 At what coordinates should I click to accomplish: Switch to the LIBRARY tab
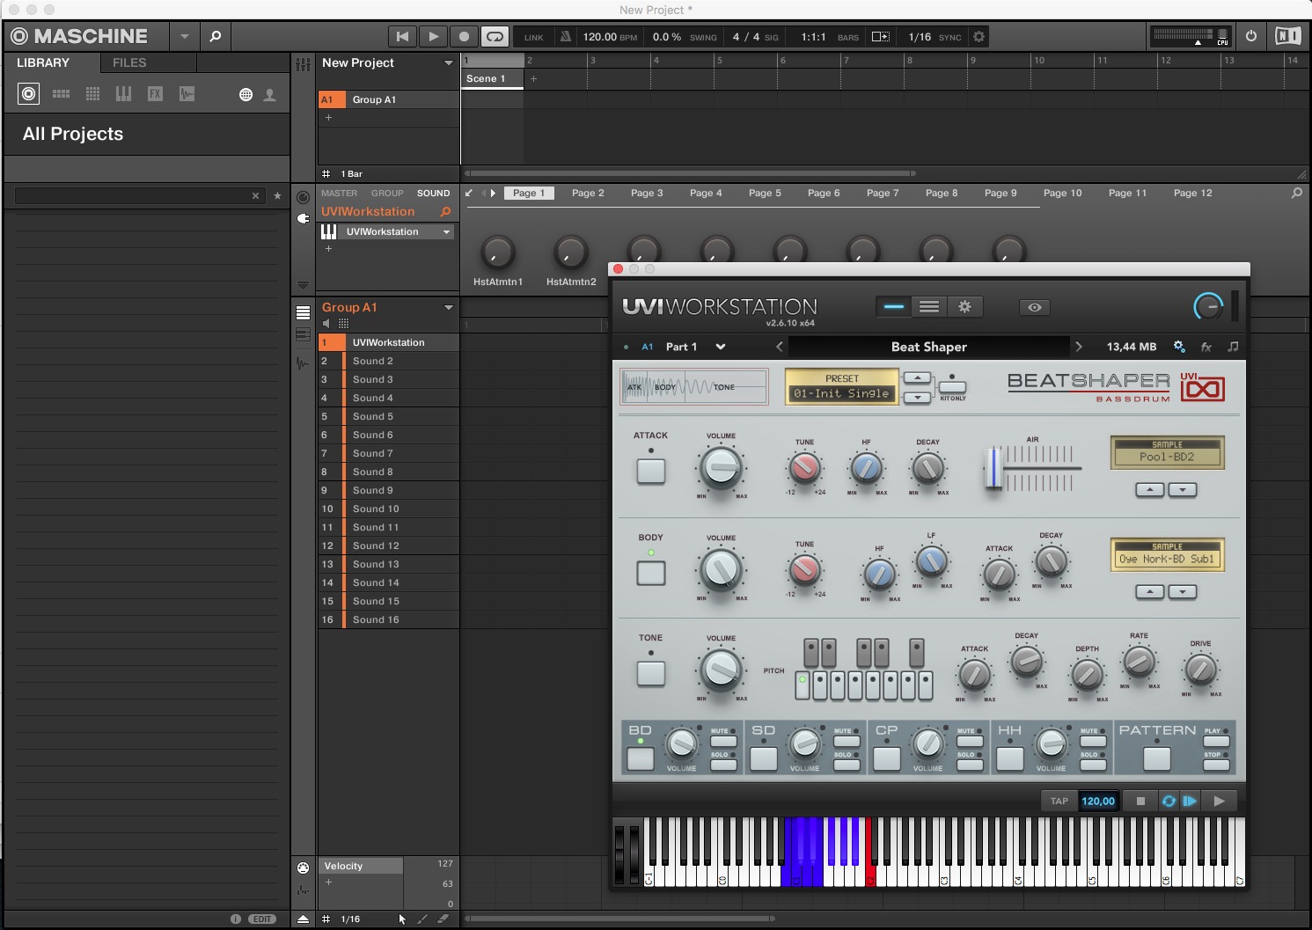pyautogui.click(x=43, y=62)
